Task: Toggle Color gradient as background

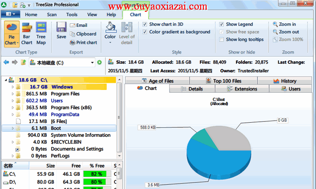Action: [x=144, y=32]
